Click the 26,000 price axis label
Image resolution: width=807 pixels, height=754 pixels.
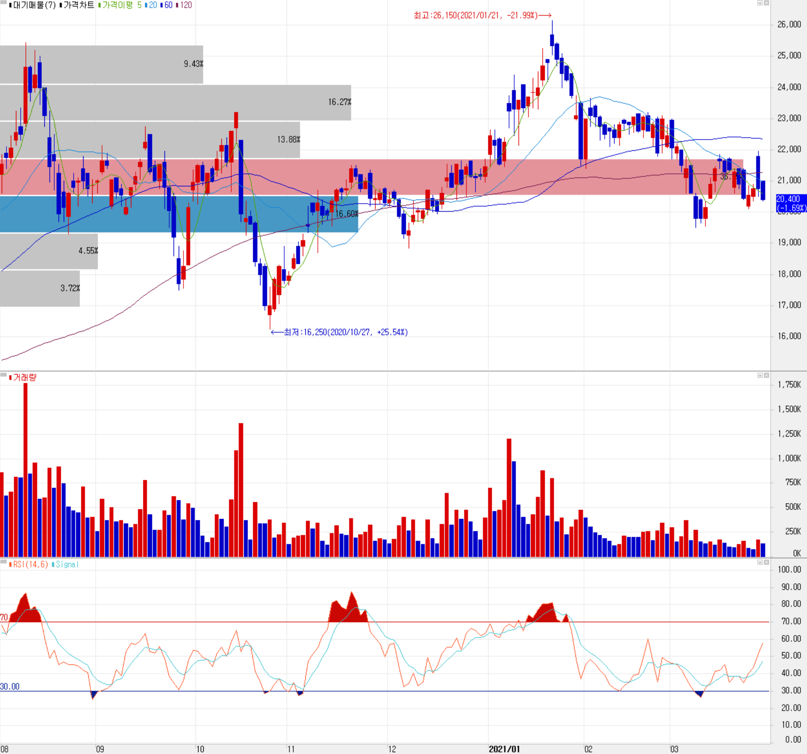pyautogui.click(x=789, y=25)
